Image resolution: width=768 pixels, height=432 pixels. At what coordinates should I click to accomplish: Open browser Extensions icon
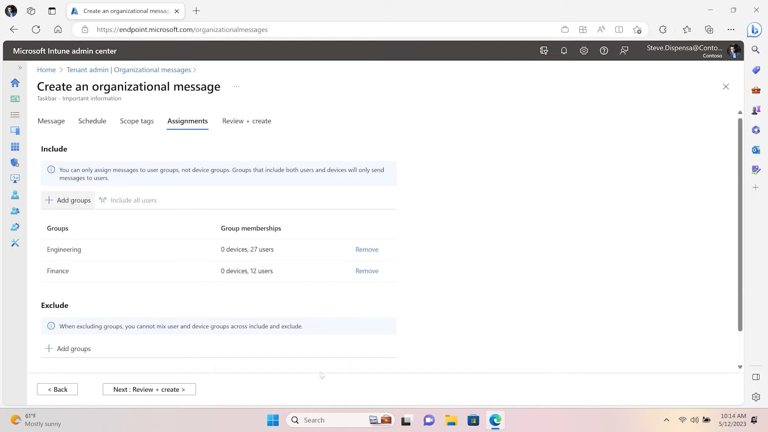[x=663, y=30]
